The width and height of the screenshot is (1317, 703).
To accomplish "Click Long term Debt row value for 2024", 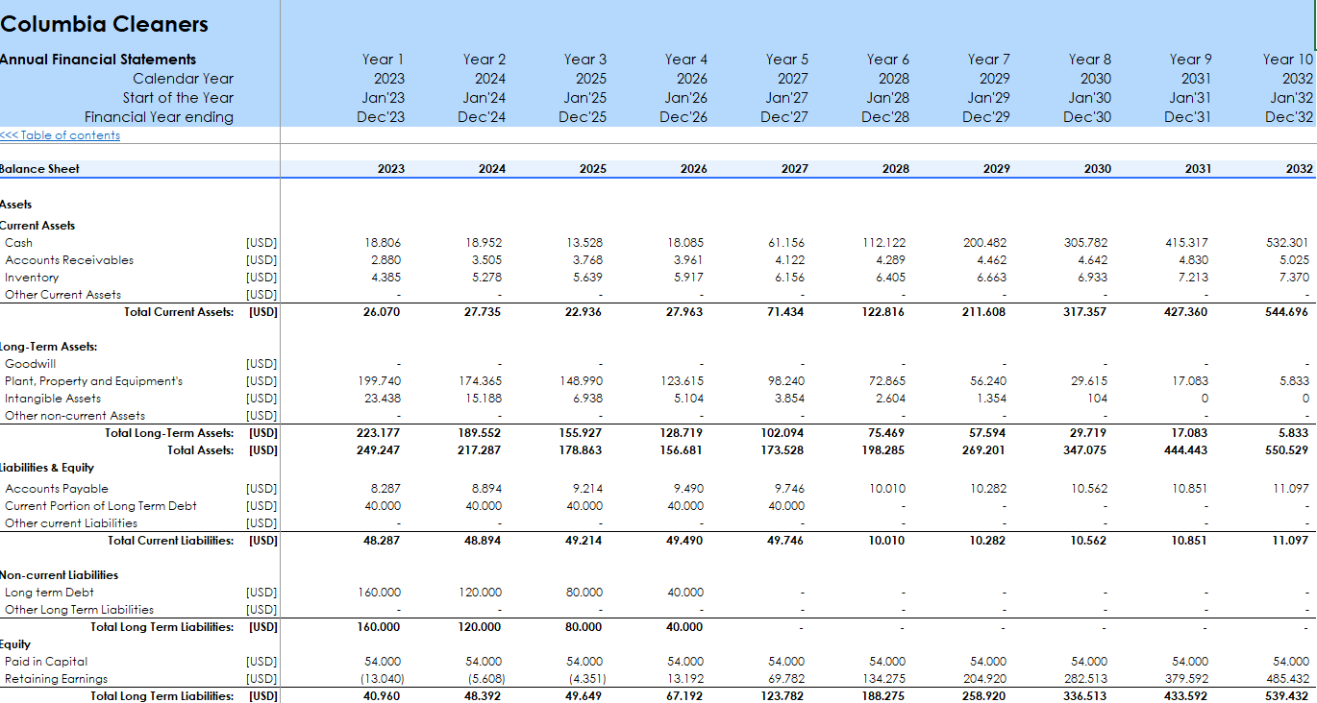I will [x=480, y=593].
